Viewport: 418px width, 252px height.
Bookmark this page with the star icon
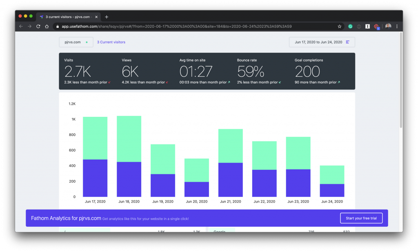point(339,26)
